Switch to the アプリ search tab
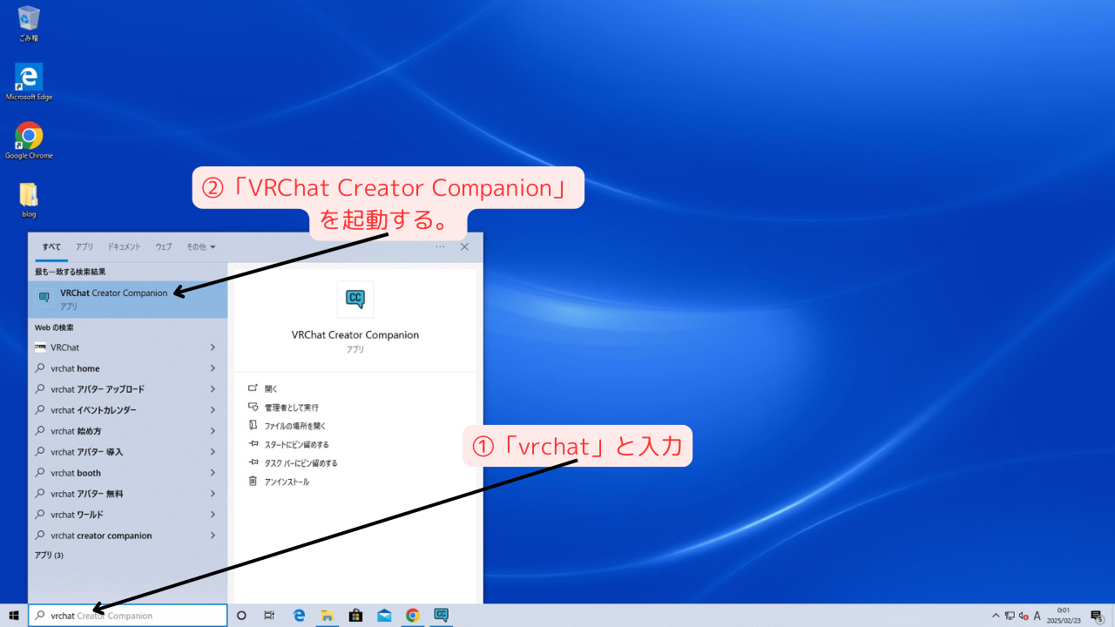Screen dimensions: 1115x627 84,246
